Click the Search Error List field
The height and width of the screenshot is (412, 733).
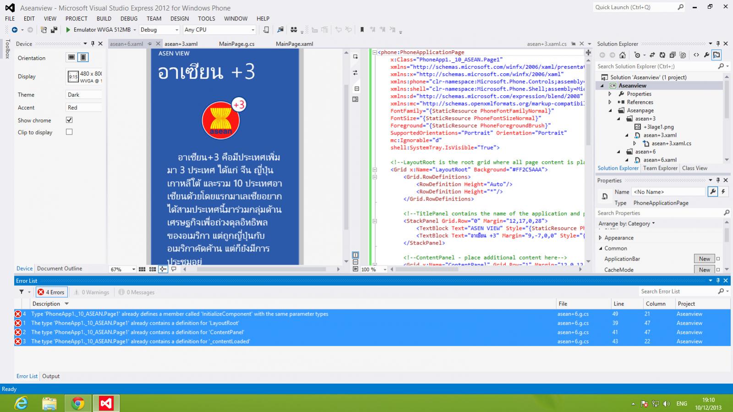click(678, 291)
